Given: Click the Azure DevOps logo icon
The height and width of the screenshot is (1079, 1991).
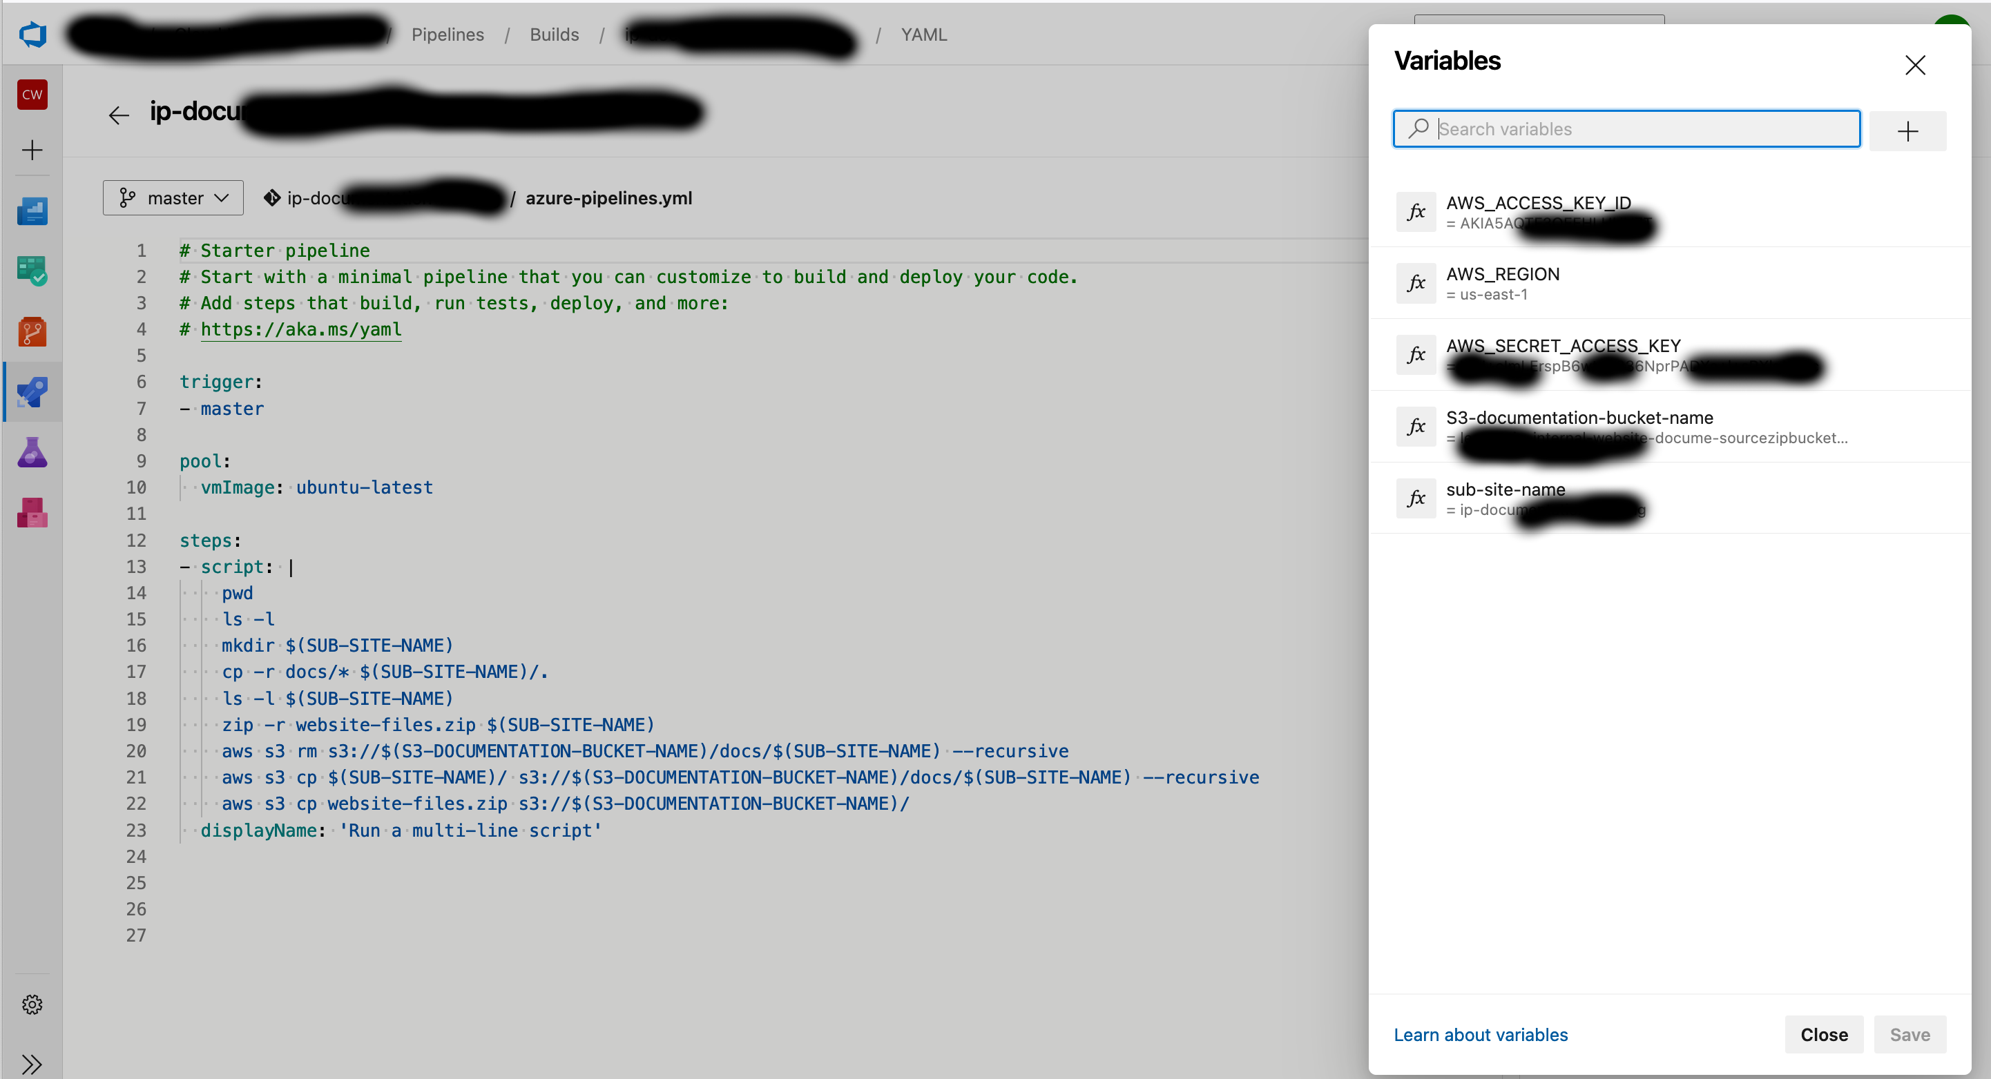Looking at the screenshot, I should [32, 35].
